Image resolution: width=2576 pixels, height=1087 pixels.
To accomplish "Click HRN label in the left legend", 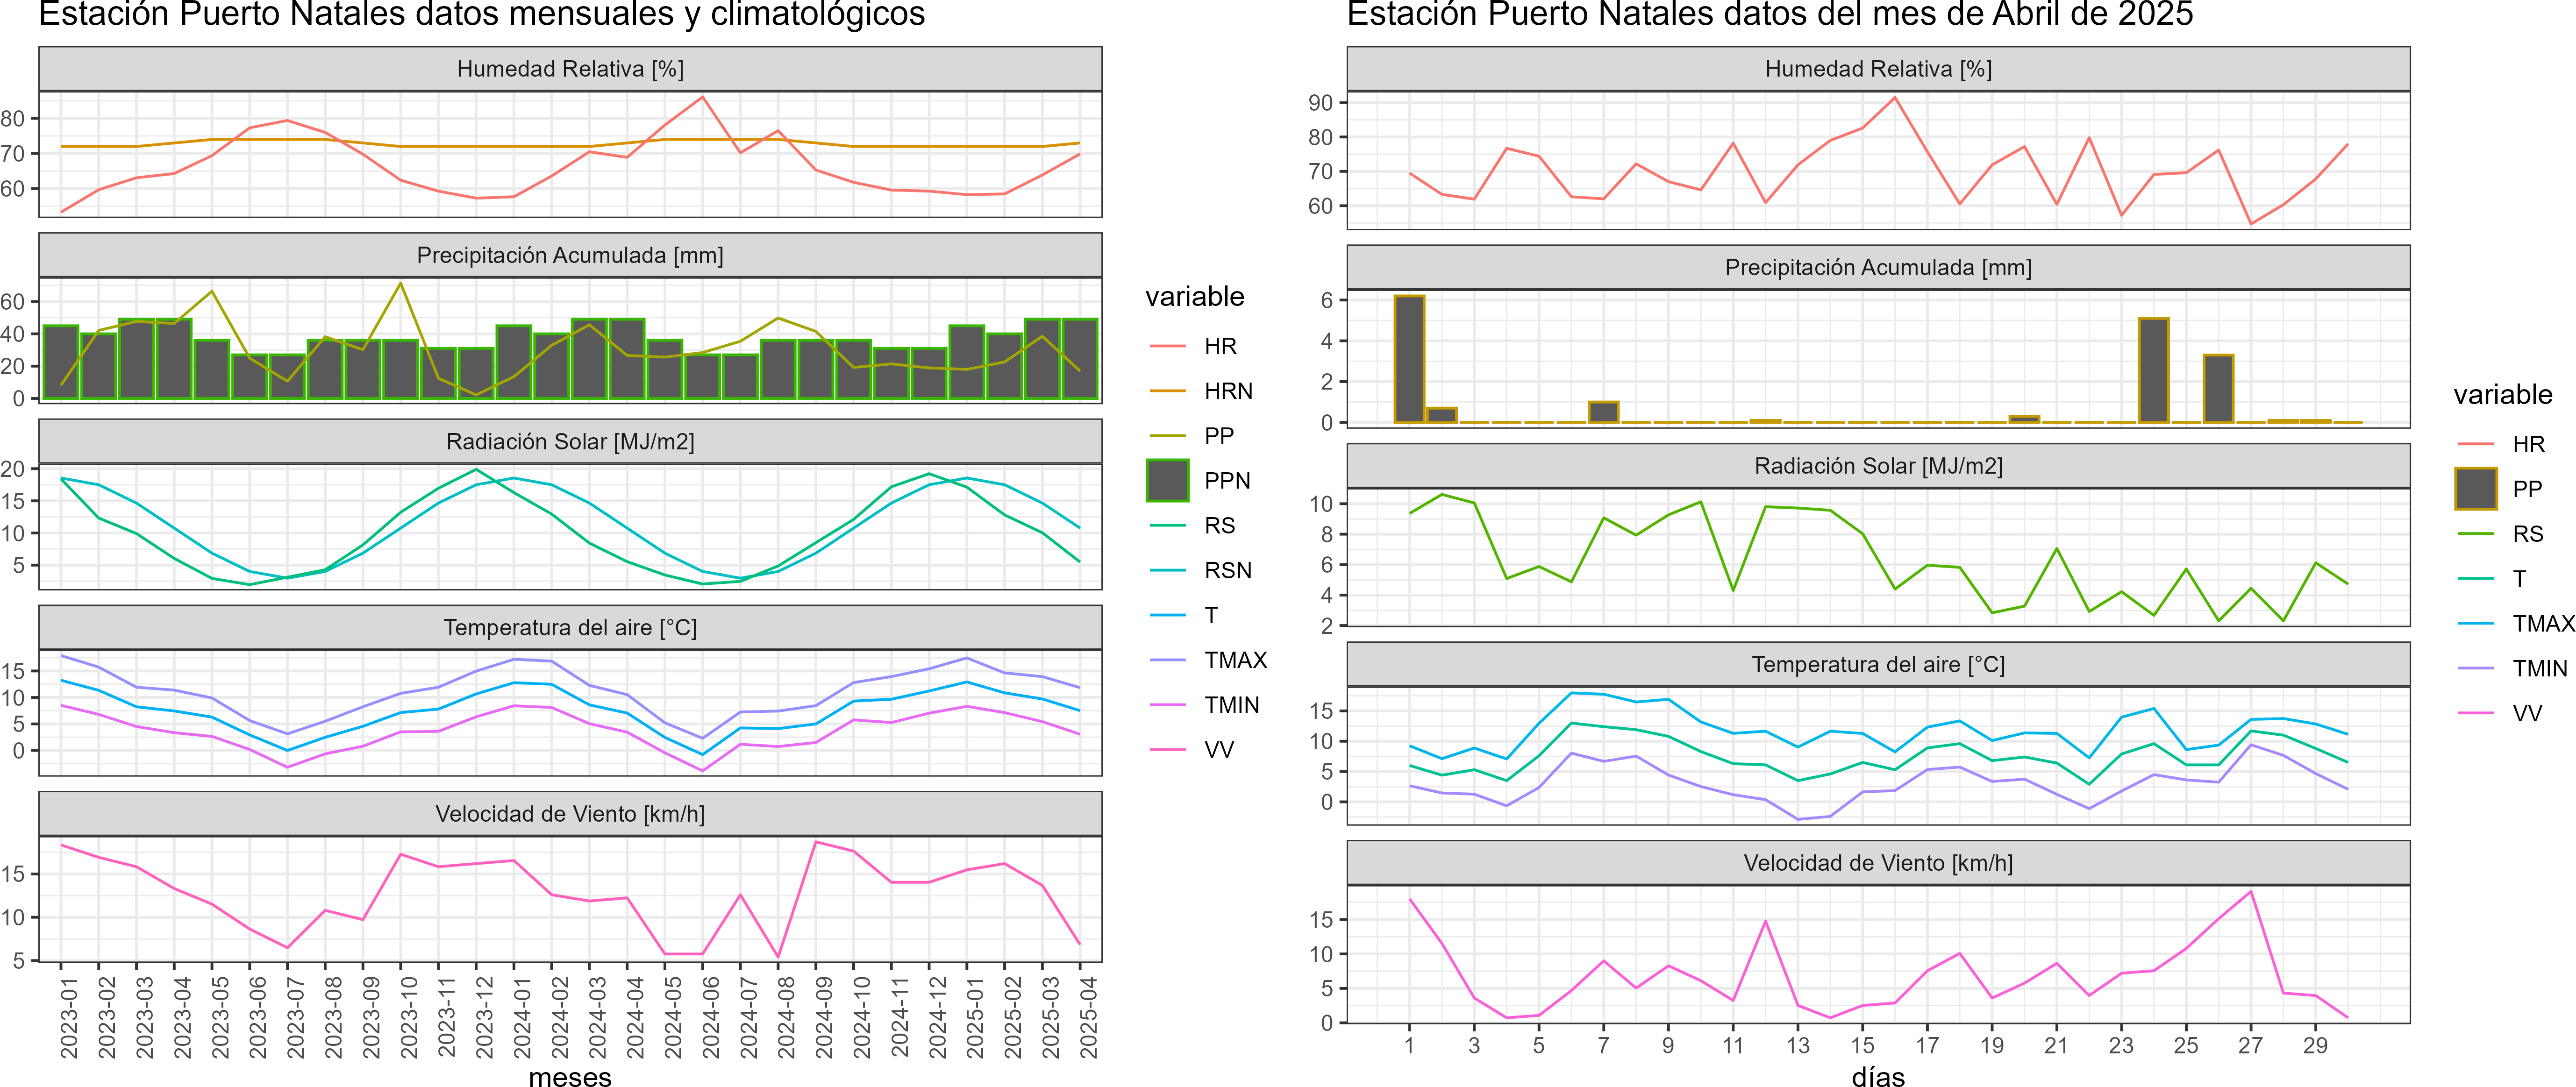I will 1228,391.
